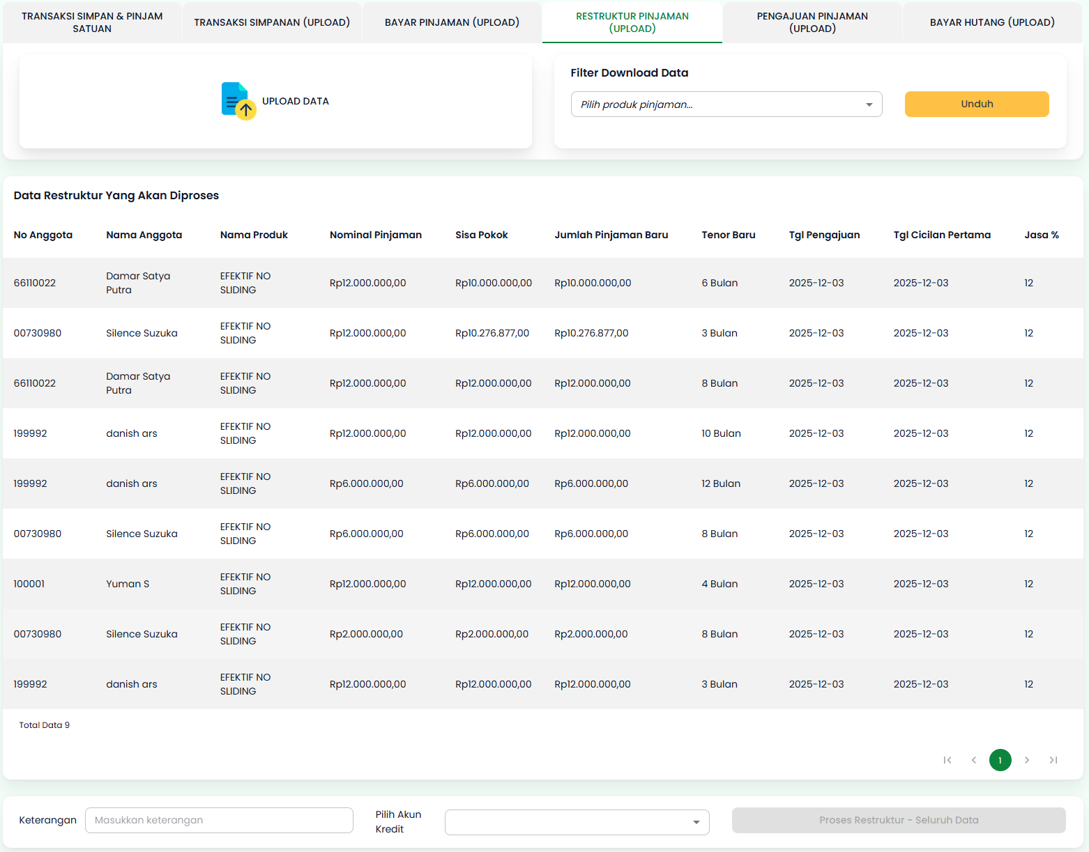The height and width of the screenshot is (852, 1089).
Task: Go to previous page arrow
Action: click(x=973, y=760)
